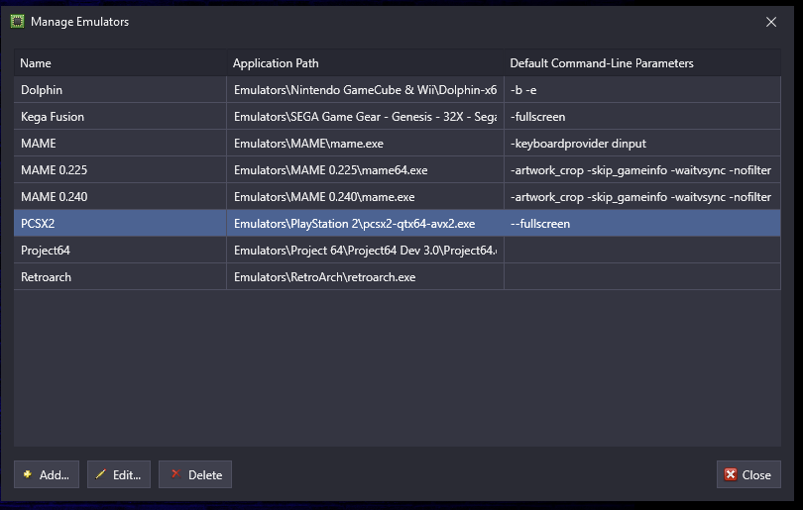
Task: Click Kega Fusion's "-fullscreen" parameter cell
Action: pyautogui.click(x=642, y=117)
